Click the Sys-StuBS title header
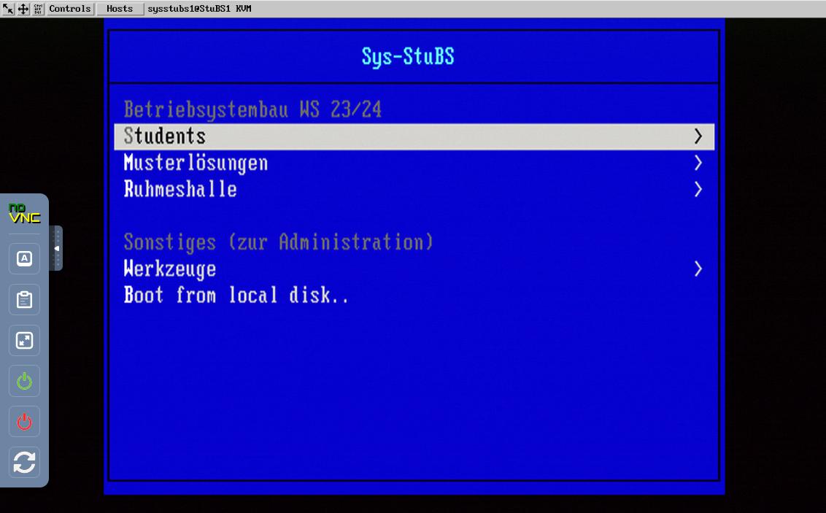The height and width of the screenshot is (513, 826). tap(408, 57)
